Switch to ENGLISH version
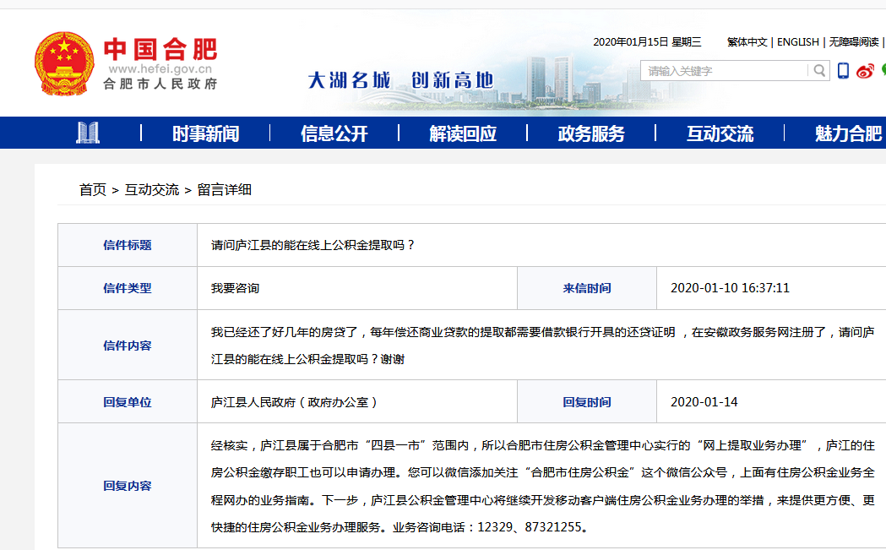This screenshot has height=550, width=886. (798, 42)
